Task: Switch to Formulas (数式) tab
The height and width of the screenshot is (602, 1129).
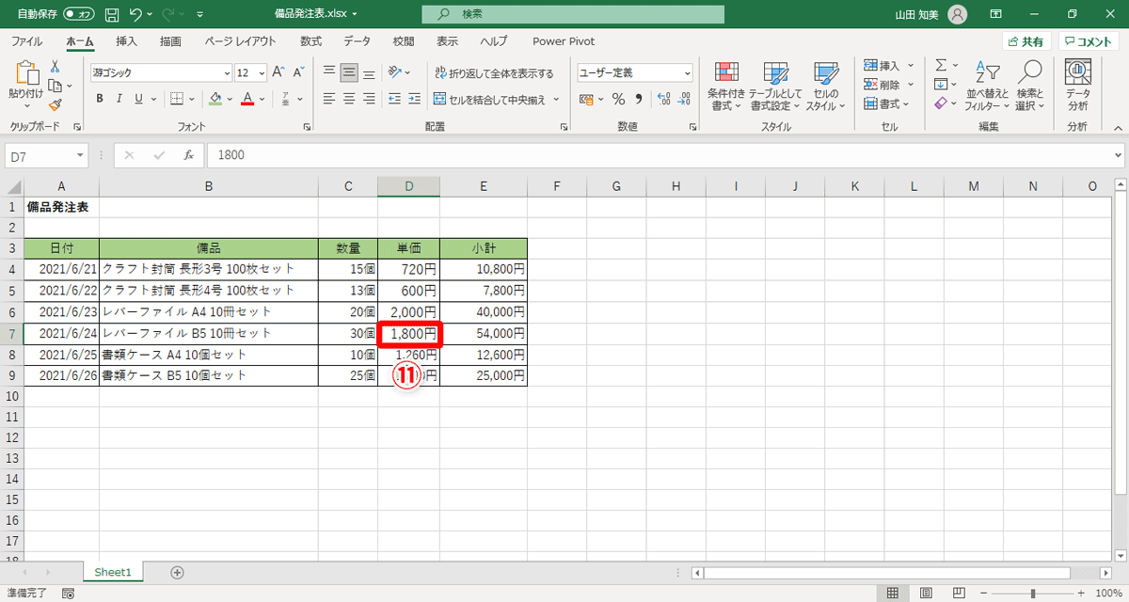Action: tap(310, 41)
